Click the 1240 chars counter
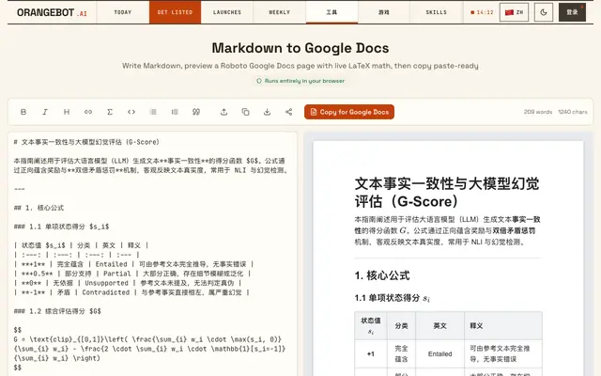This screenshot has width=601, height=376. 573,112
